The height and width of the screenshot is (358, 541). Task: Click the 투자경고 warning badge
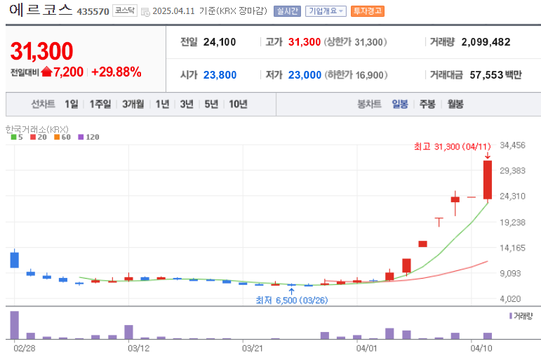point(368,11)
